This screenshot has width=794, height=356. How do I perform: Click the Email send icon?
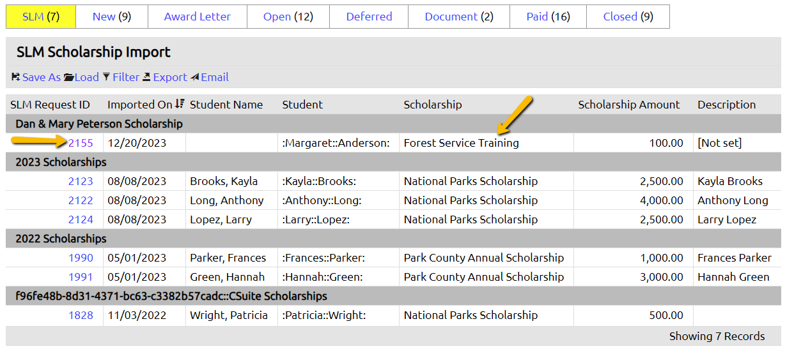(194, 77)
